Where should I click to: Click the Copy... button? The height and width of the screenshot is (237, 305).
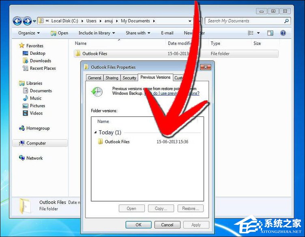[x=161, y=209]
